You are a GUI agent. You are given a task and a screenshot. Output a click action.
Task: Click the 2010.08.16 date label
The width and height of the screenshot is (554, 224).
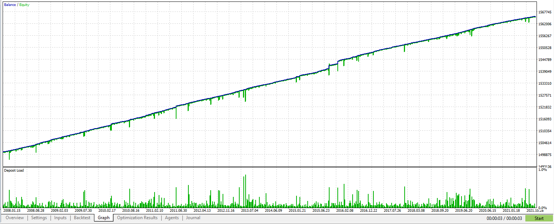131,211
